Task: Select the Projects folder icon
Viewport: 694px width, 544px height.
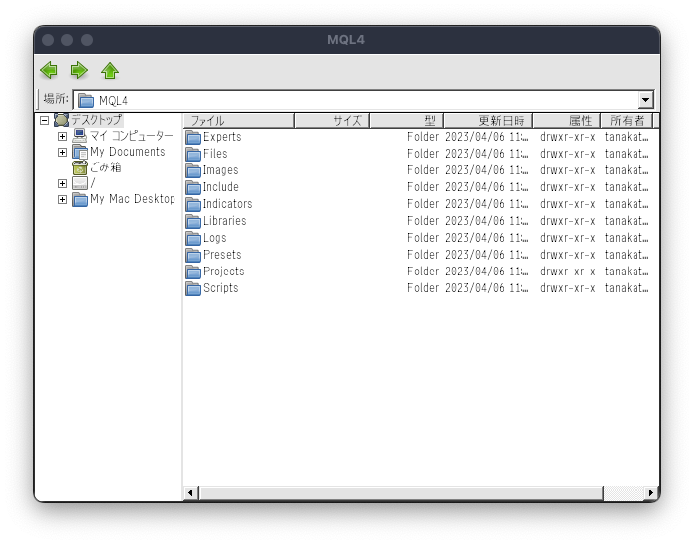Action: (193, 272)
